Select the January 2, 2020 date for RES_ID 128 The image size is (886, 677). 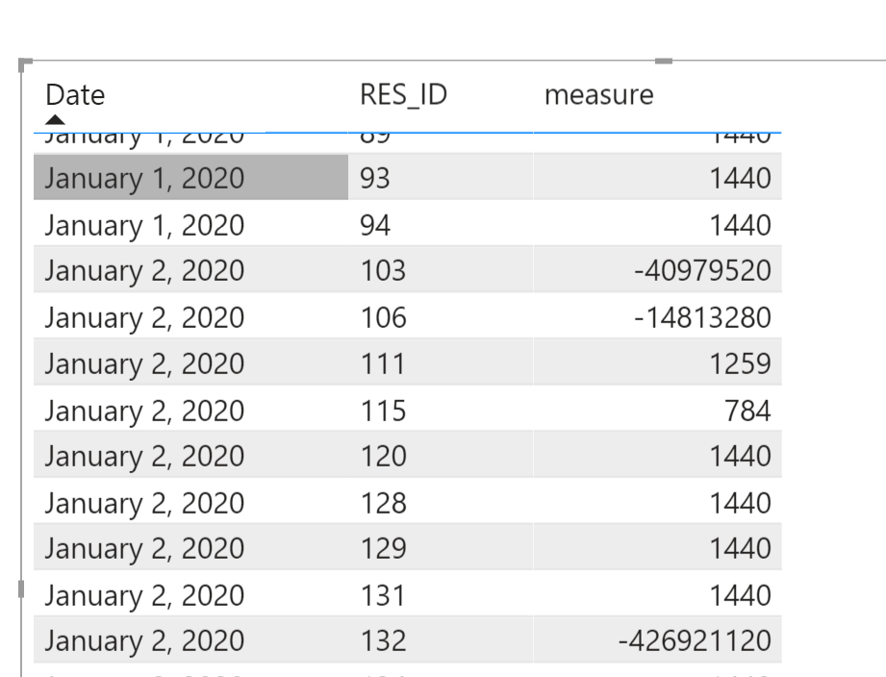(x=191, y=503)
